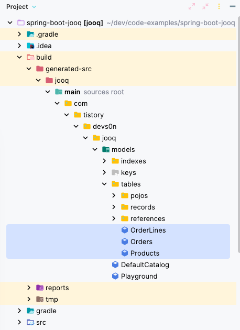Click the red jooq folder icon under generated-src
Screen dimensions: 240x330
coord(49,80)
